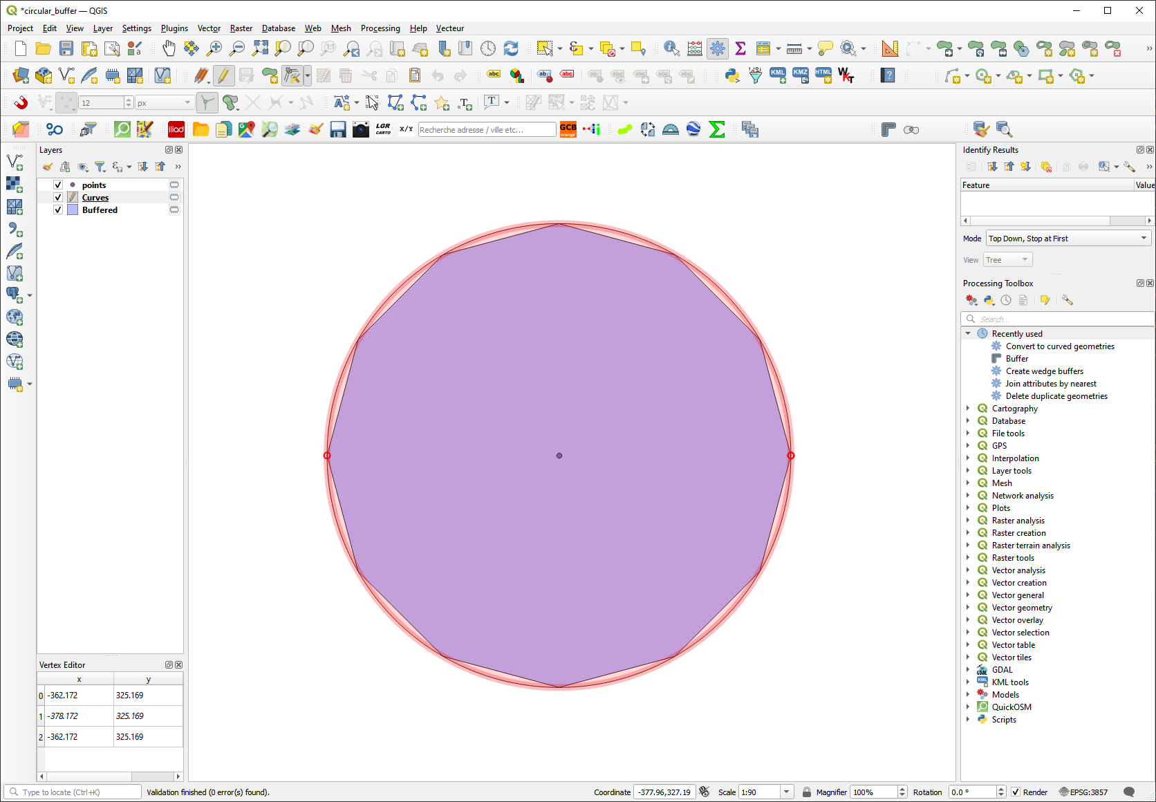1156x802 pixels.
Task: Open the Python console
Action: pyautogui.click(x=732, y=75)
